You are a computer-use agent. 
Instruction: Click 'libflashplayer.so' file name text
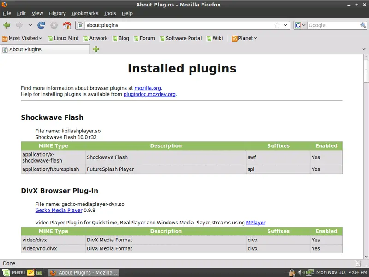pos(81,131)
